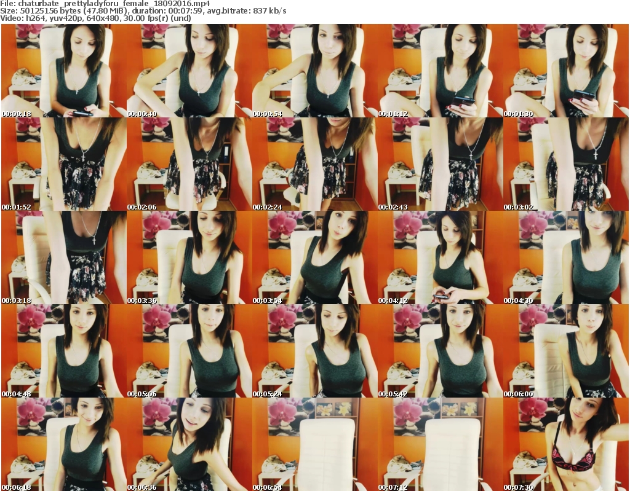The height and width of the screenshot is (491, 630).
Task: Select the empty chair frame at 00:07:12
Action: coord(440,444)
